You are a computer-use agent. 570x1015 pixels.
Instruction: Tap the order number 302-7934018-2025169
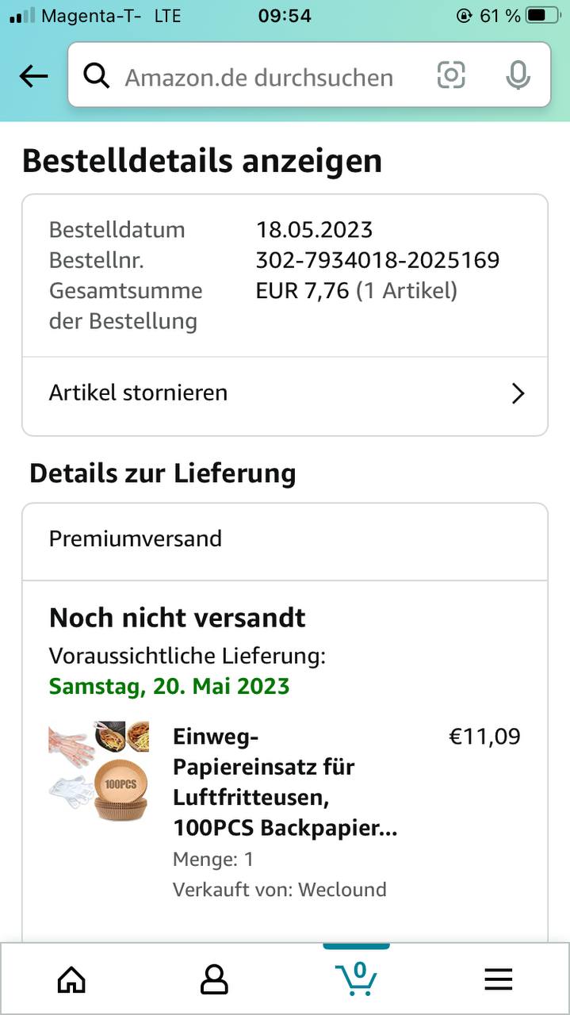[x=377, y=260]
